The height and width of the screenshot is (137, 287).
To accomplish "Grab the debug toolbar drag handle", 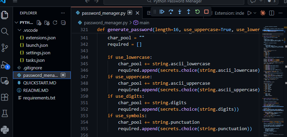I will point(155,12).
